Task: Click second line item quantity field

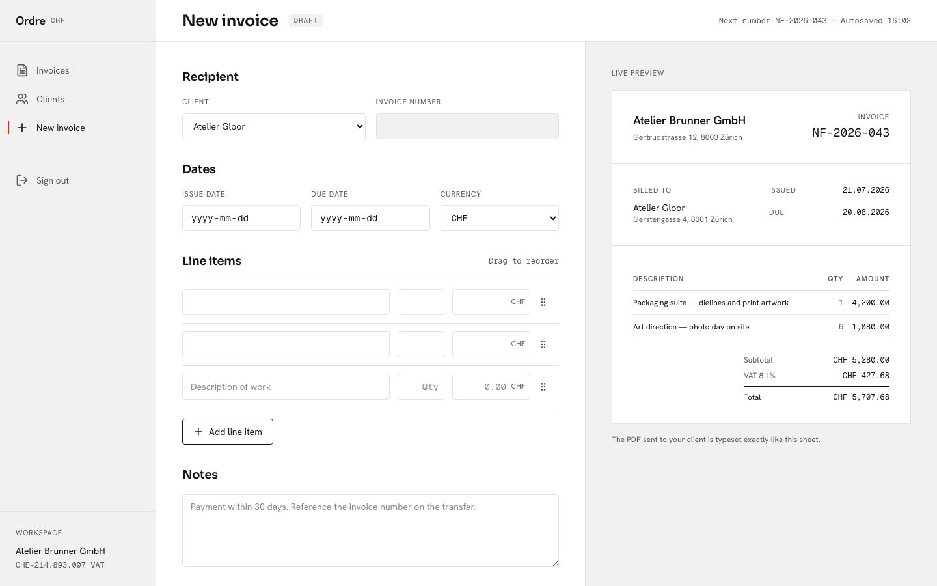Action: (421, 344)
